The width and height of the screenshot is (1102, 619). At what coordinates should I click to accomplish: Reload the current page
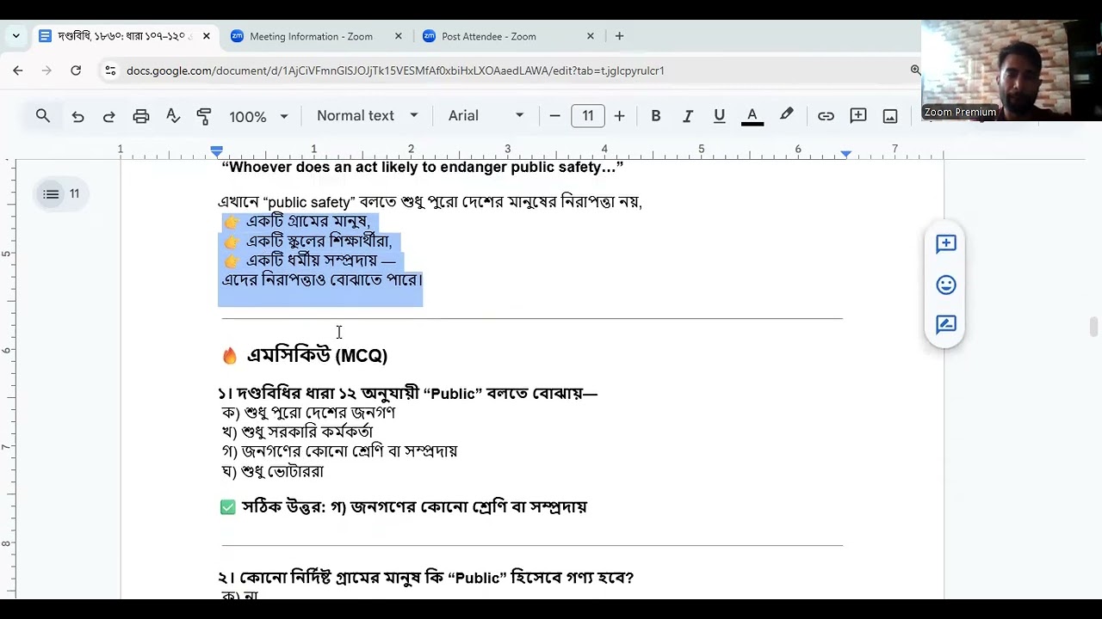(x=76, y=70)
